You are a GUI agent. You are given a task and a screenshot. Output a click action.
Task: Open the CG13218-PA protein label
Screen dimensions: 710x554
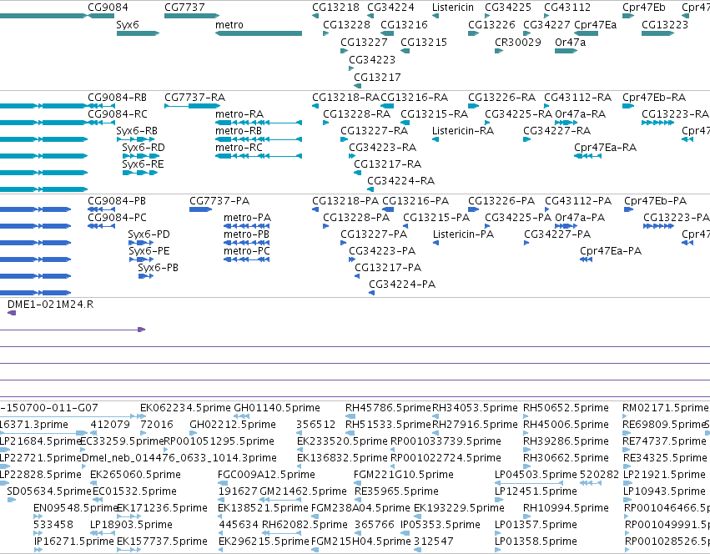[345, 201]
